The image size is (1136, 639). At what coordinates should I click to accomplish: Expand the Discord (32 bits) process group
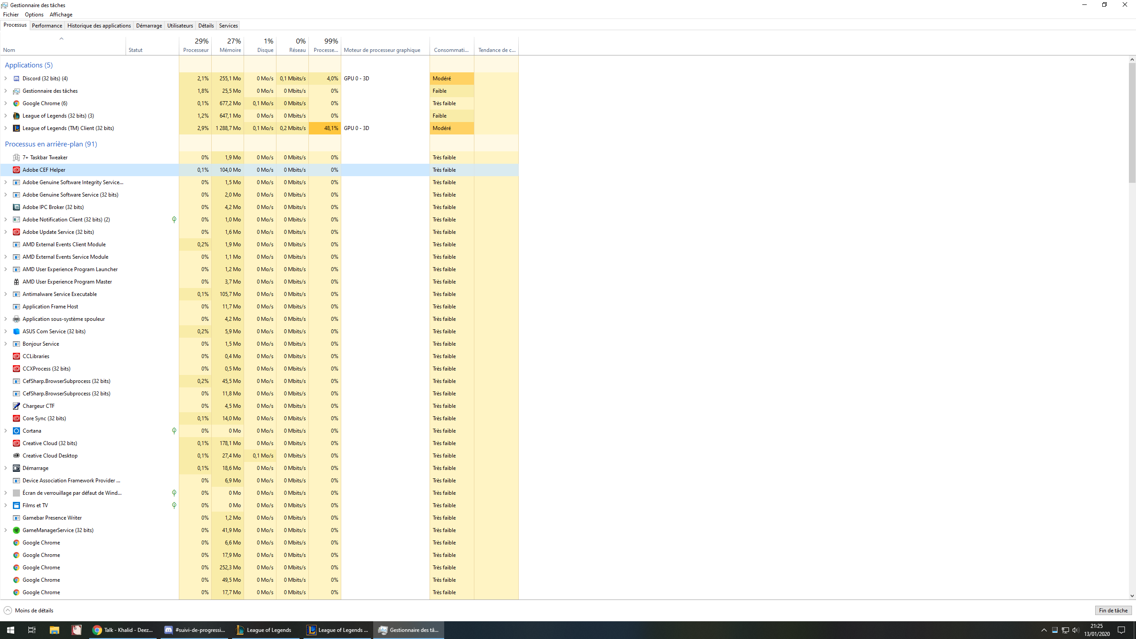(5, 79)
